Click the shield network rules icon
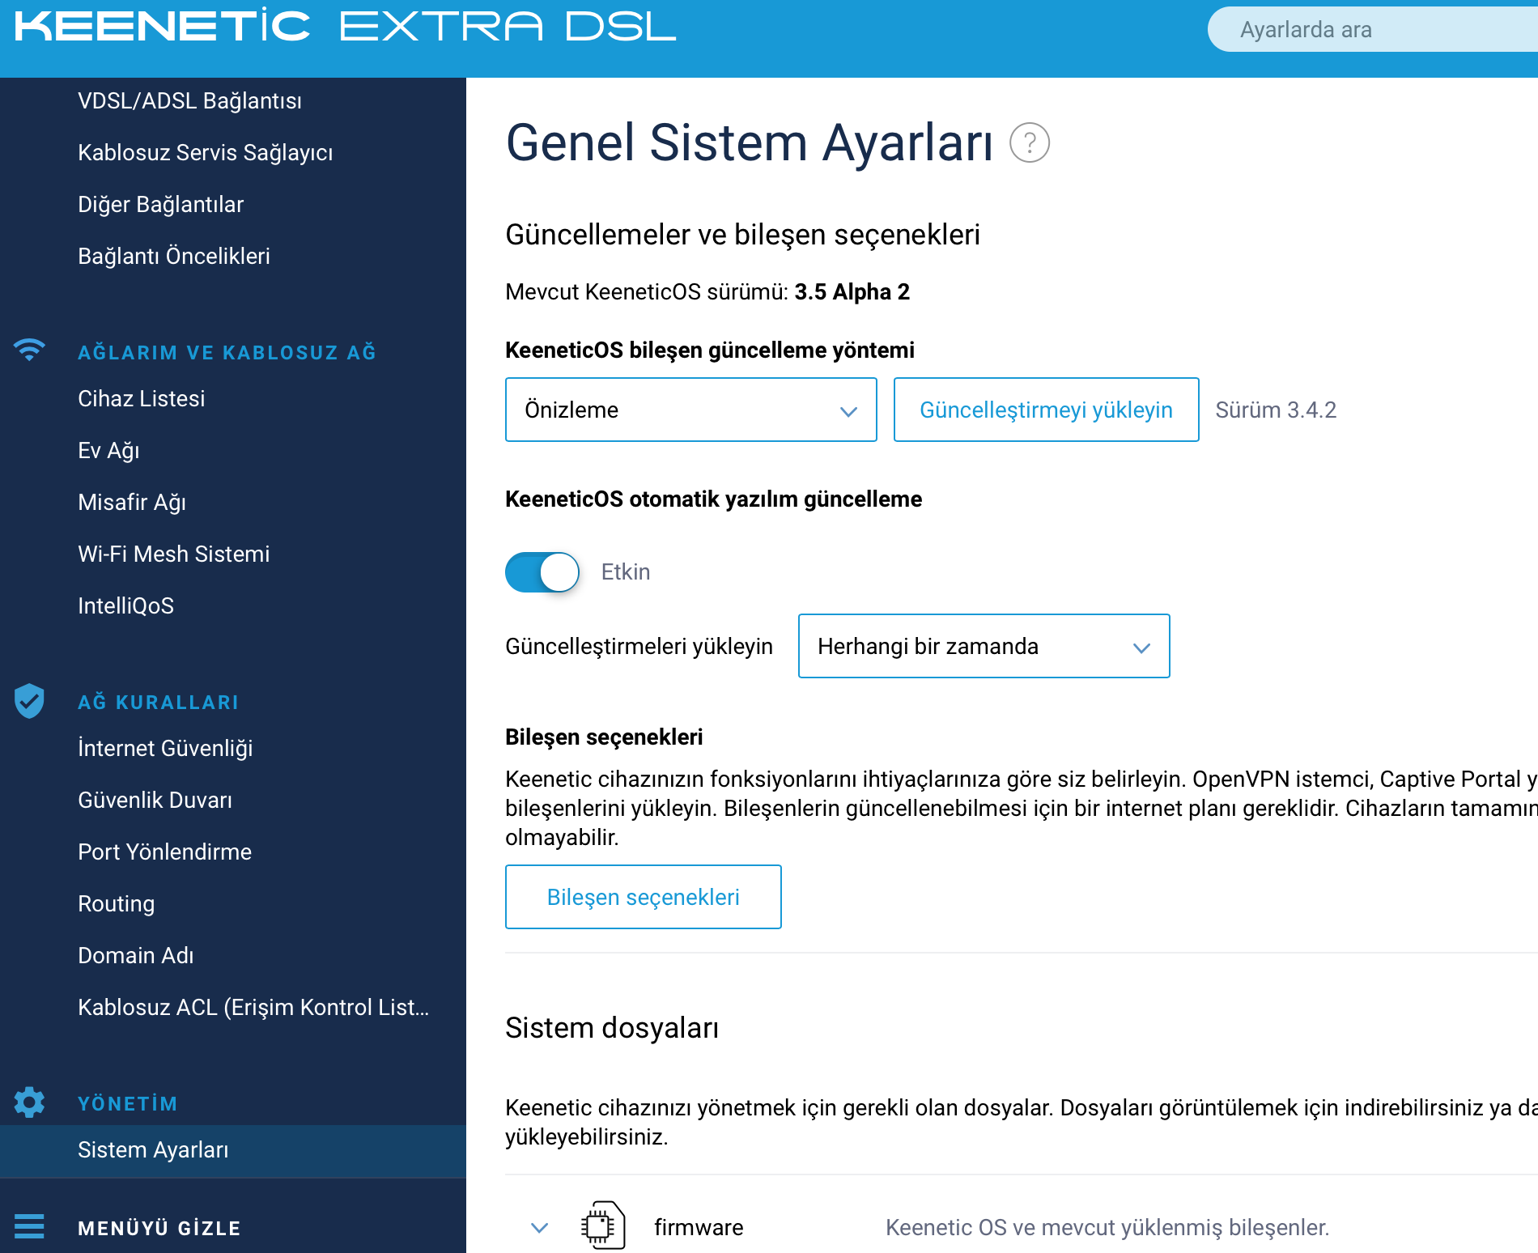The image size is (1538, 1253). click(x=29, y=701)
